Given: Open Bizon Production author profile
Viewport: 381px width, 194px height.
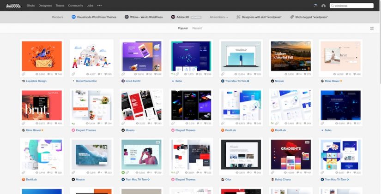Looking at the screenshot, I should click(x=86, y=81).
